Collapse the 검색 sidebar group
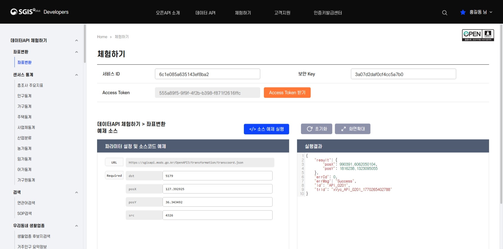This screenshot has height=249, width=503. pyautogui.click(x=77, y=193)
